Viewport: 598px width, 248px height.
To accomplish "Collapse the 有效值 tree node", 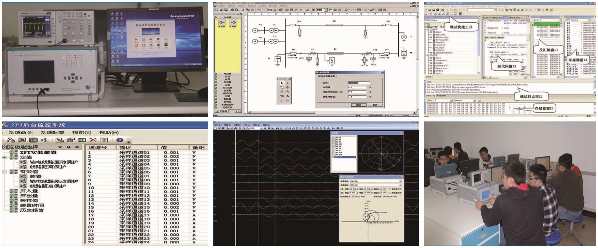I will [x=5, y=172].
